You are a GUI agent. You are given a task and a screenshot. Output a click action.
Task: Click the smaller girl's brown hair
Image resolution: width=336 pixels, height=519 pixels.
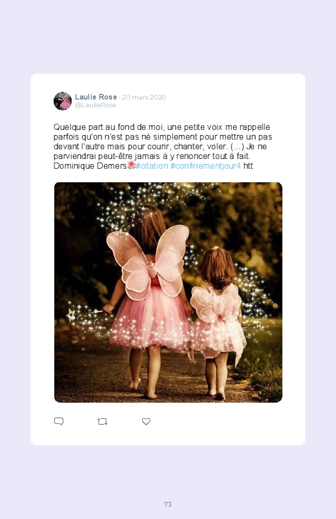[218, 268]
